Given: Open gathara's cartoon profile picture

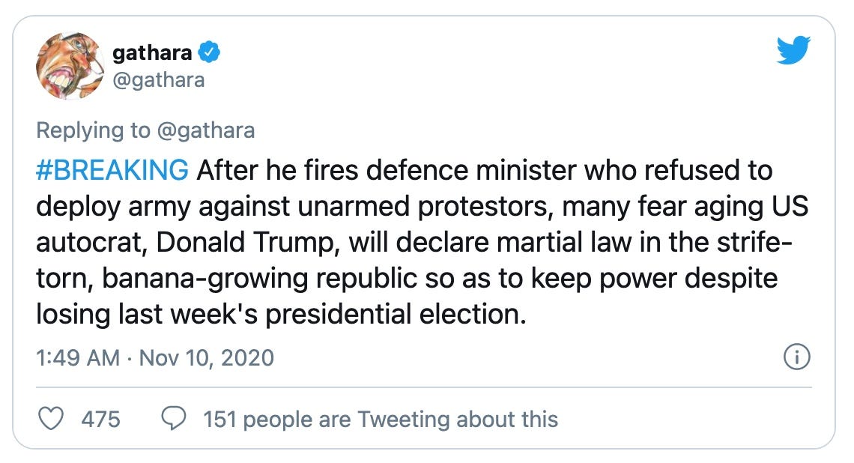Looking at the screenshot, I should [x=70, y=65].
